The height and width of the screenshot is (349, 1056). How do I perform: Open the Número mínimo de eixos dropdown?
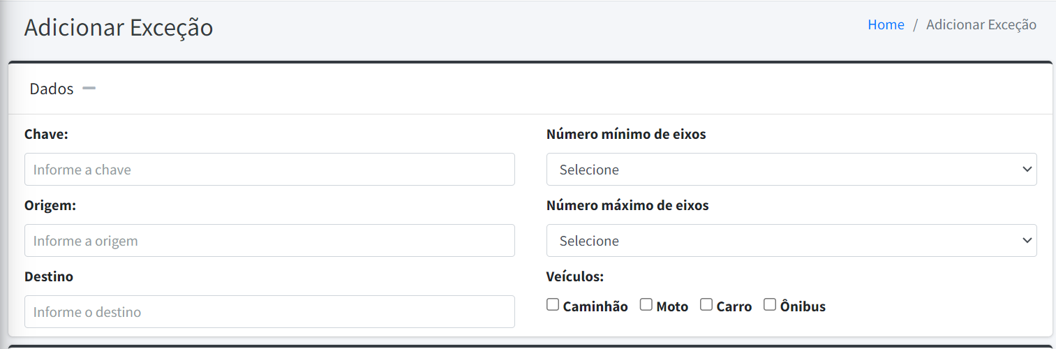coord(791,170)
